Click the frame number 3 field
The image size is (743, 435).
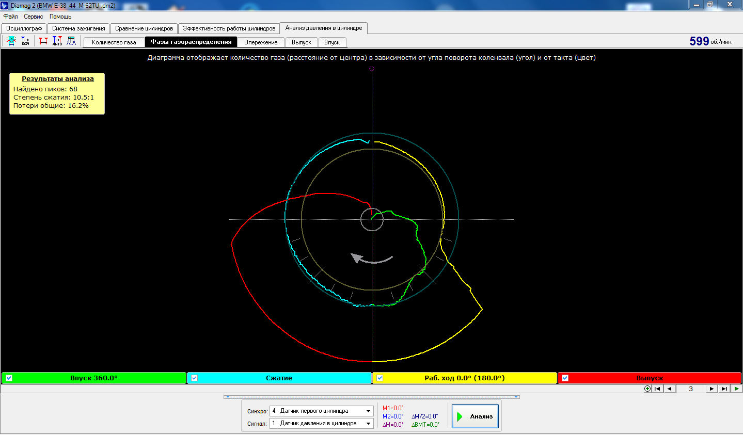pyautogui.click(x=691, y=389)
